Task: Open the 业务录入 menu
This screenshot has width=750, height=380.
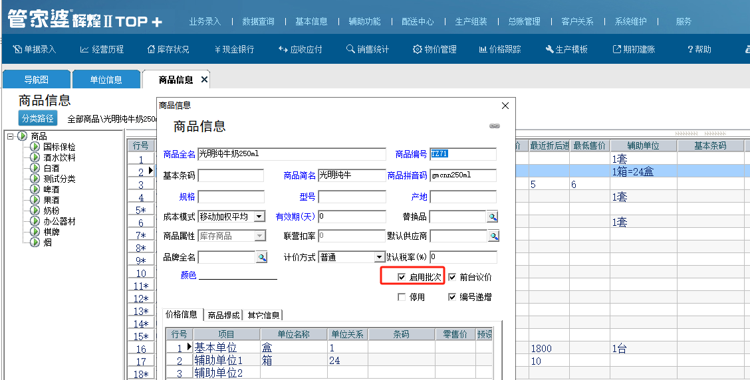Action: pos(205,21)
